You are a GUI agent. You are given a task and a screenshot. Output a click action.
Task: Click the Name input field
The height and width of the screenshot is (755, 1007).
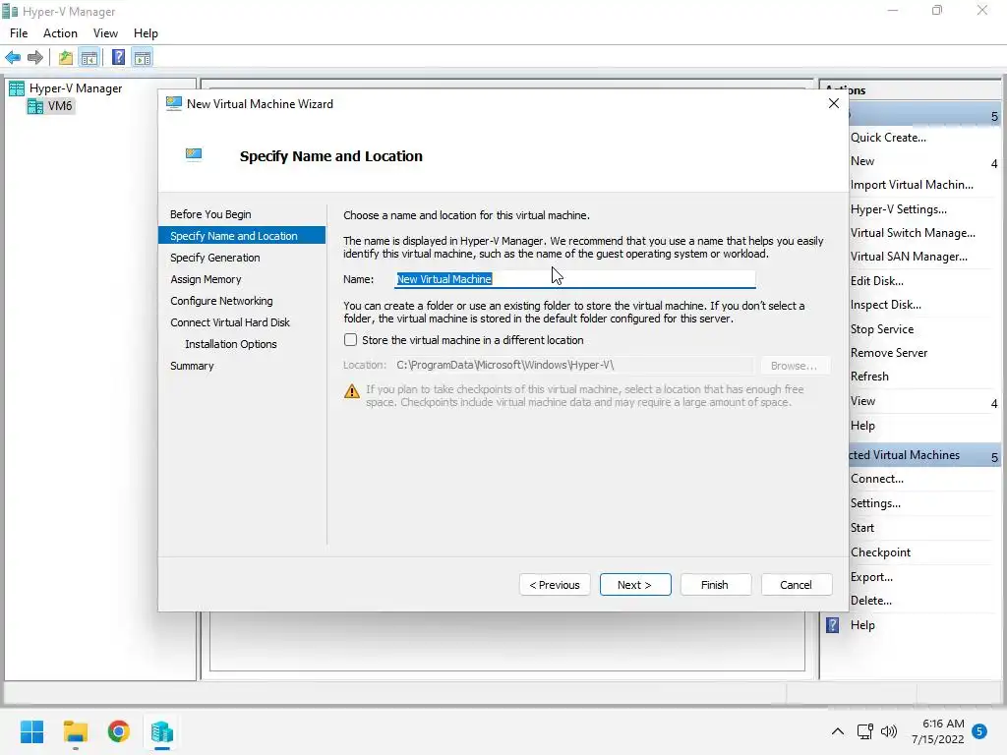pos(574,279)
